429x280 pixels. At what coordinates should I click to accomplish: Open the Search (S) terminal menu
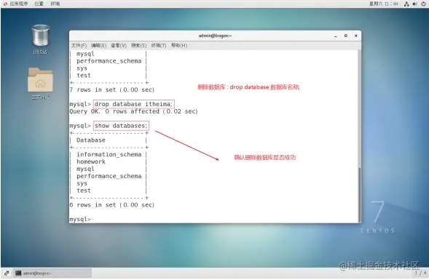(138, 45)
